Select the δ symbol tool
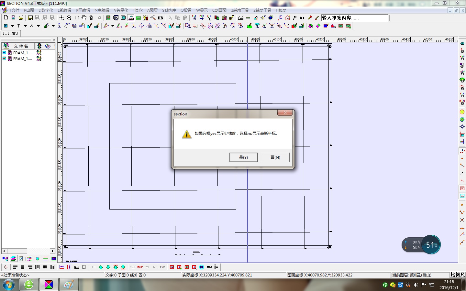Image resolution: width=466 pixels, height=291 pixels. click(x=31, y=26)
